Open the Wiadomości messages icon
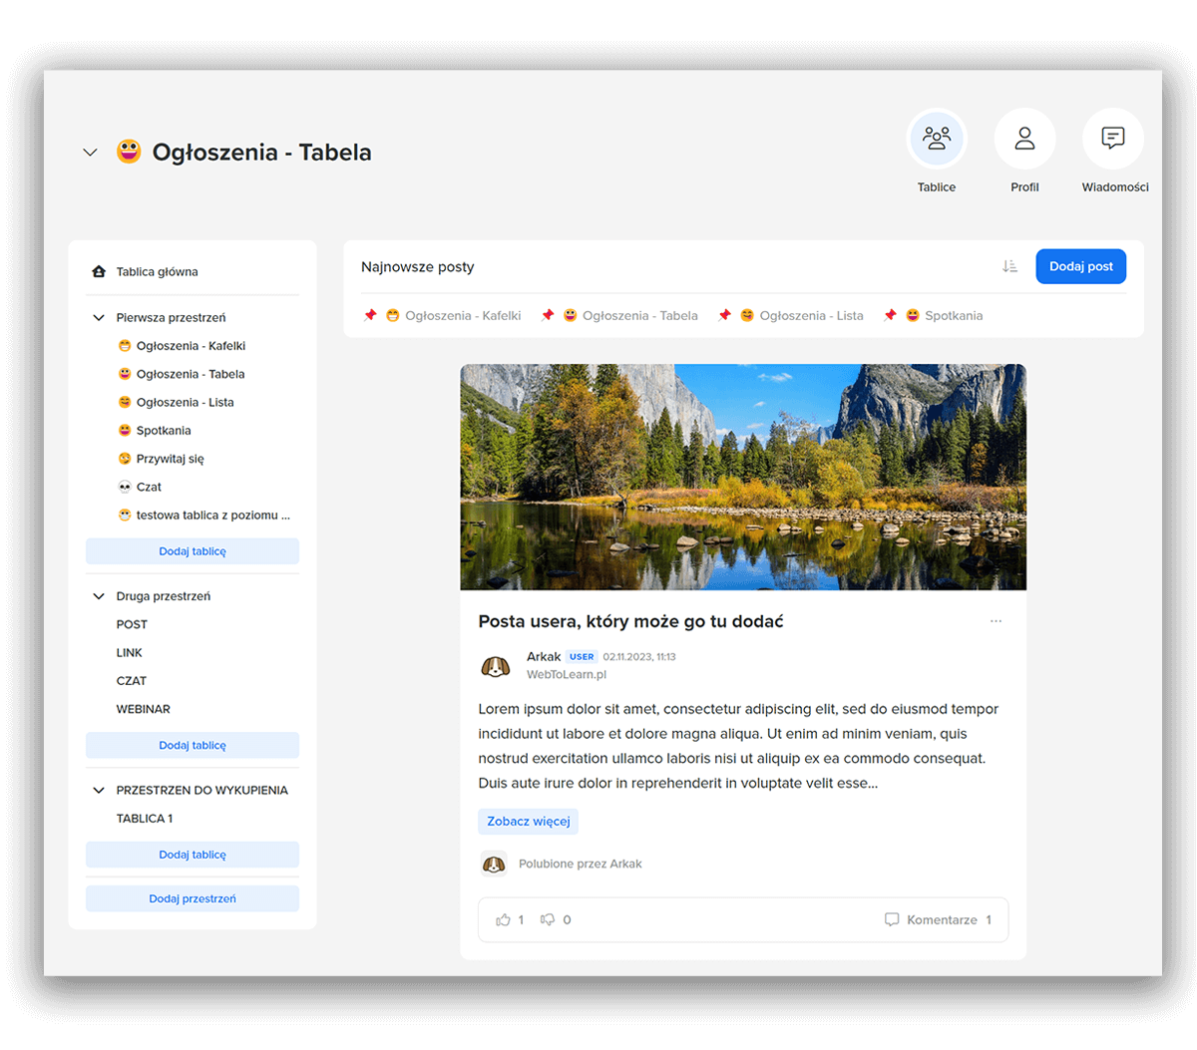This screenshot has width=1197, height=1050. coord(1112,139)
